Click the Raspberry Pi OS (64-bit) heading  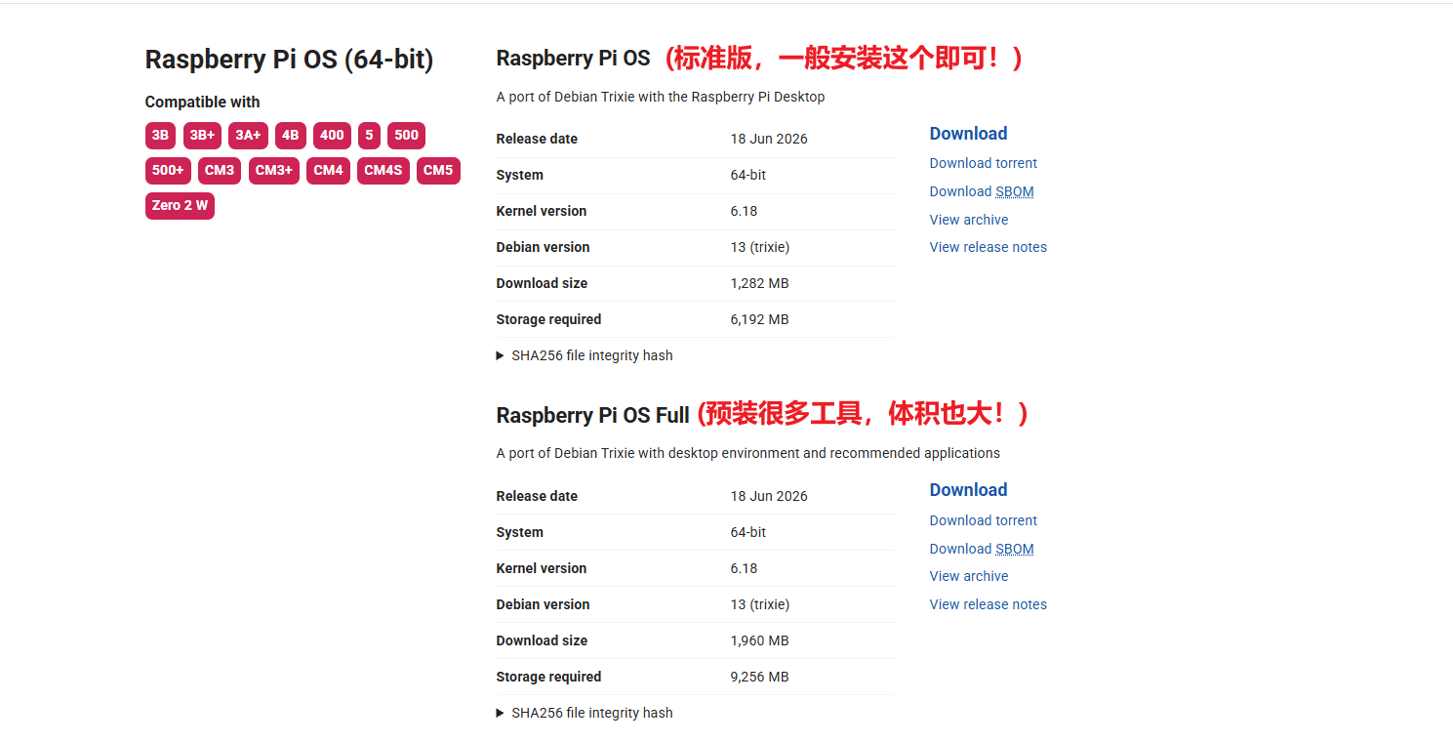[289, 60]
